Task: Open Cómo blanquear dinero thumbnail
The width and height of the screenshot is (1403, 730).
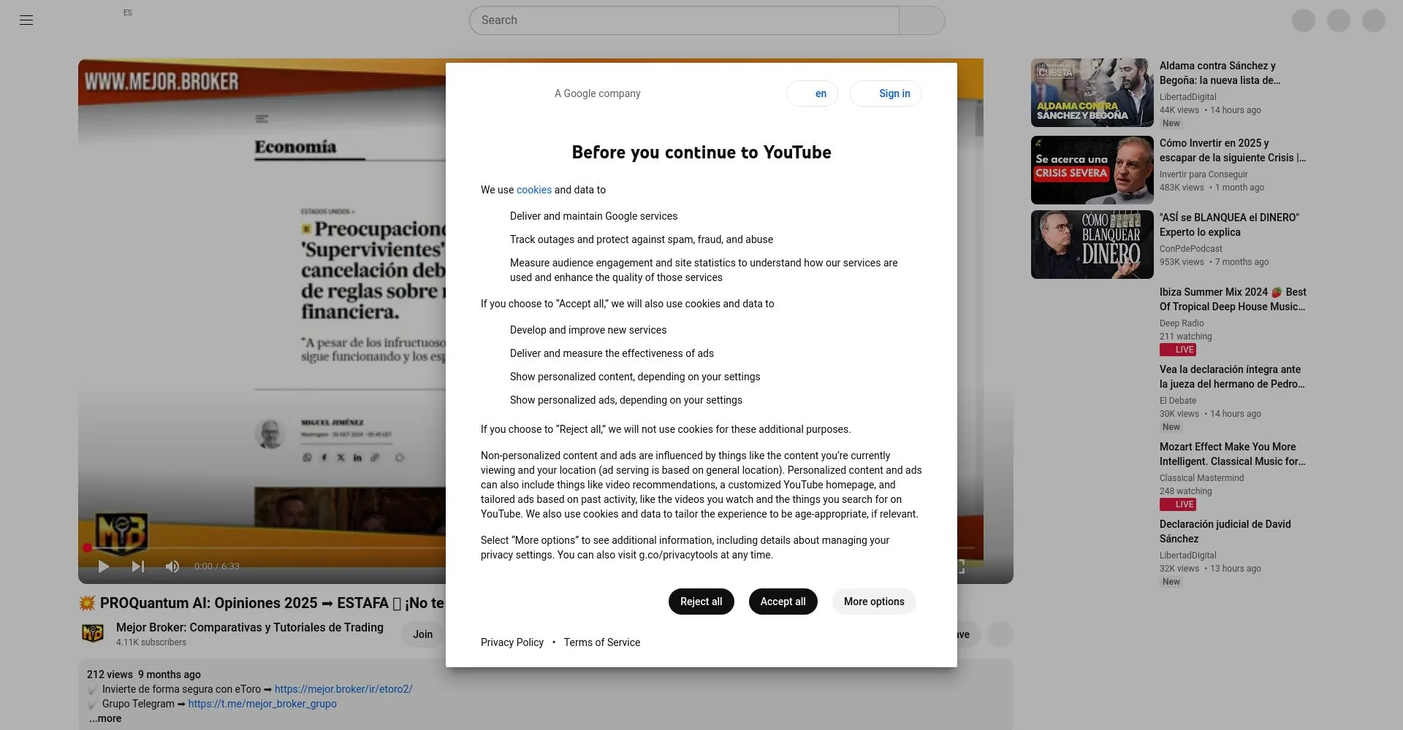Action: [x=1092, y=245]
